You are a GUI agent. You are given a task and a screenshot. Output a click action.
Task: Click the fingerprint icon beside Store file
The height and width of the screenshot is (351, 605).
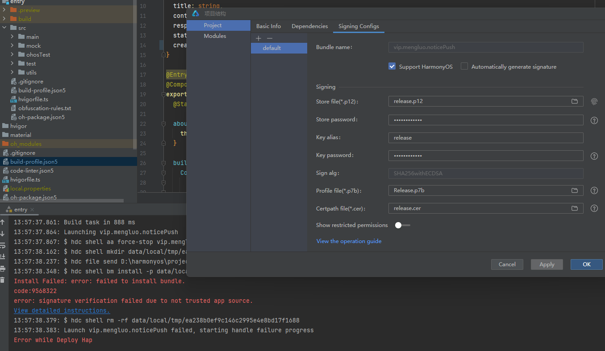[594, 102]
